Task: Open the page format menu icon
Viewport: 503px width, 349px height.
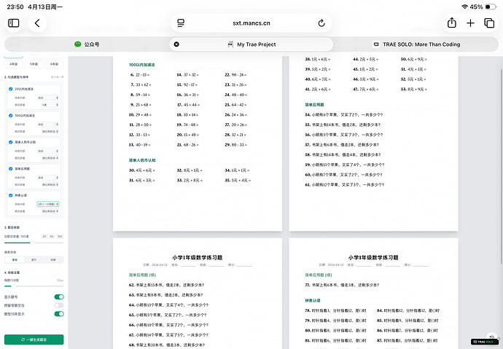Action: pos(181,23)
